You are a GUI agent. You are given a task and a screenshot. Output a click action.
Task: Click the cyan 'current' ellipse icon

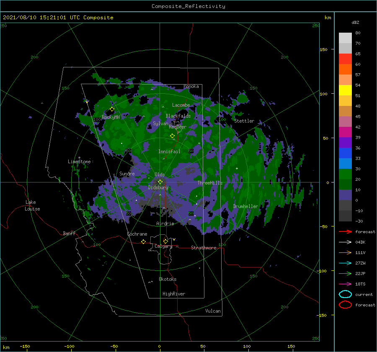coord(345,294)
